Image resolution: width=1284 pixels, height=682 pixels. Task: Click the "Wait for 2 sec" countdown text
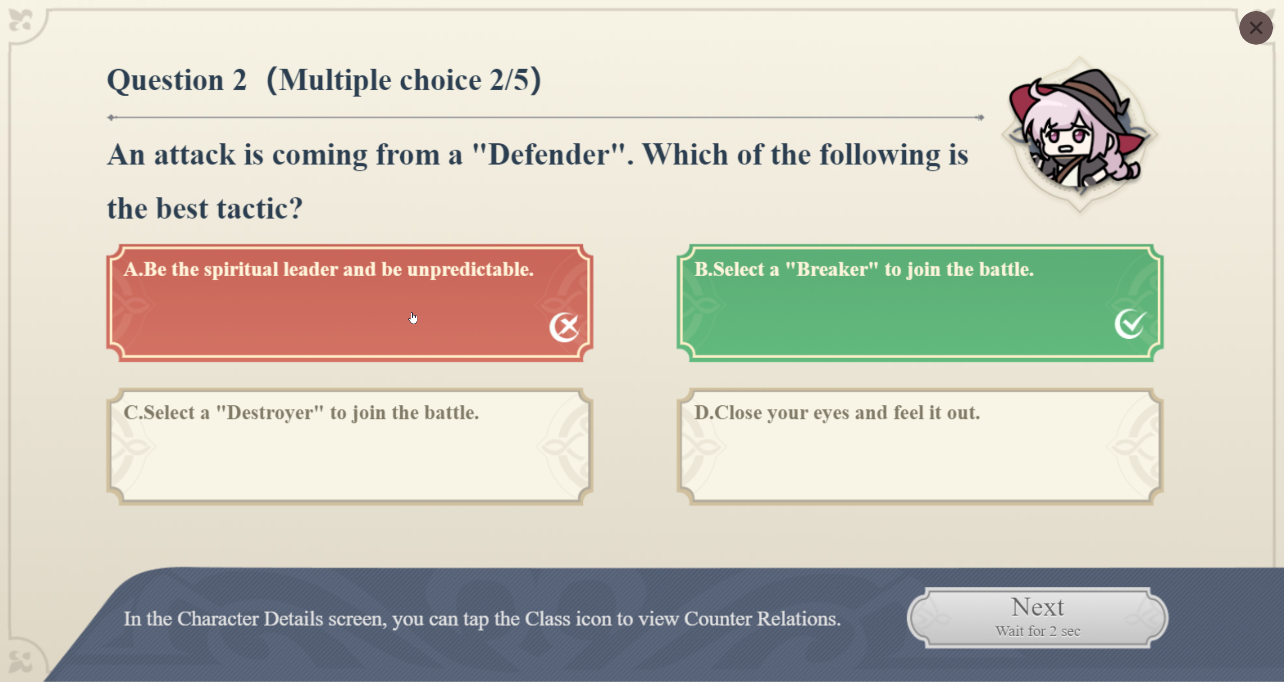pos(1037,631)
